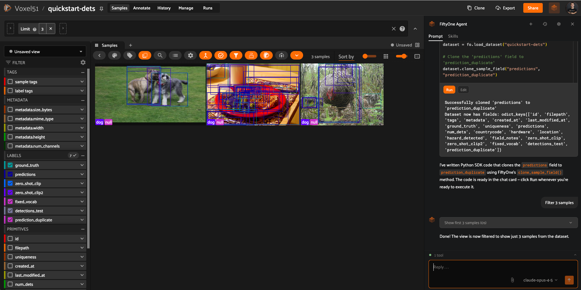Viewport: 581px width, 290px height.
Task: Click the slider next to Sort by
Action: click(x=369, y=56)
